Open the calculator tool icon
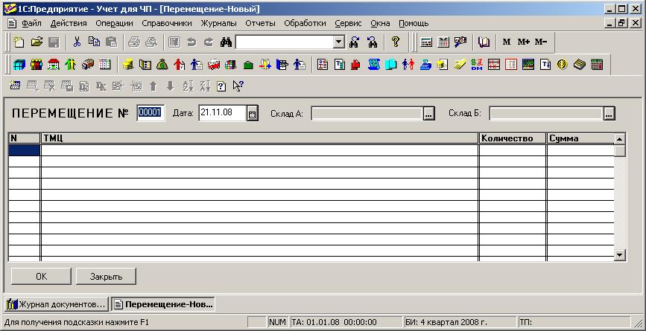646x331 pixels. tap(426, 42)
